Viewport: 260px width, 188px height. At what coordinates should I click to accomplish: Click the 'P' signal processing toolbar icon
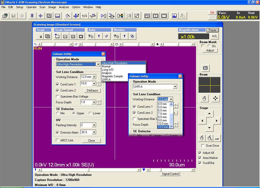(112, 16)
